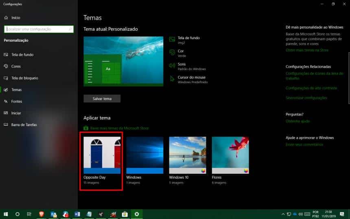Open Task View on the taskbar
The height and width of the screenshot is (219, 350).
(29, 214)
